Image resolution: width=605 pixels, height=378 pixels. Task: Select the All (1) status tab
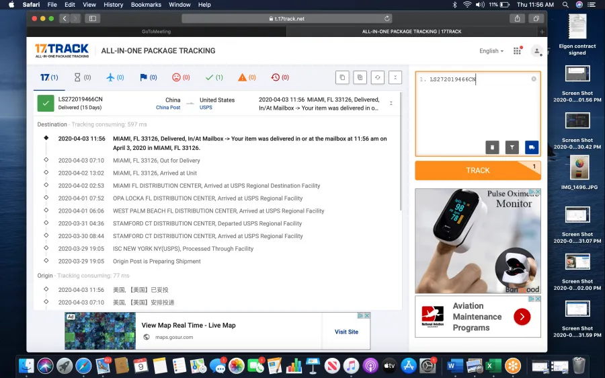[x=49, y=77]
